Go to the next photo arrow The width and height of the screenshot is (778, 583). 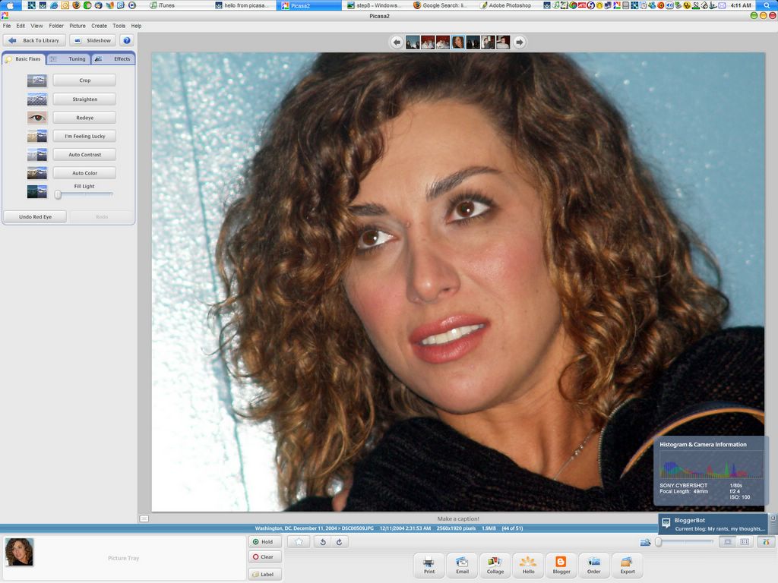(x=519, y=43)
